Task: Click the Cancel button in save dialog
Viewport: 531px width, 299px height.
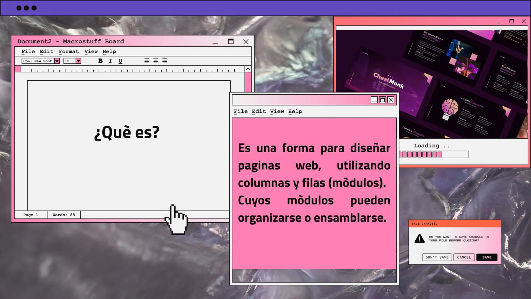Action: point(464,257)
